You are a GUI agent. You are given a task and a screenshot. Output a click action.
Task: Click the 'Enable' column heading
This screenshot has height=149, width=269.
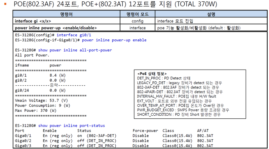tap(49, 131)
